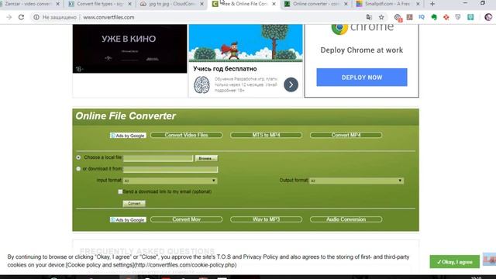Viewport: 496px width, 279px height.
Task: Click the Convert button
Action: point(134,203)
